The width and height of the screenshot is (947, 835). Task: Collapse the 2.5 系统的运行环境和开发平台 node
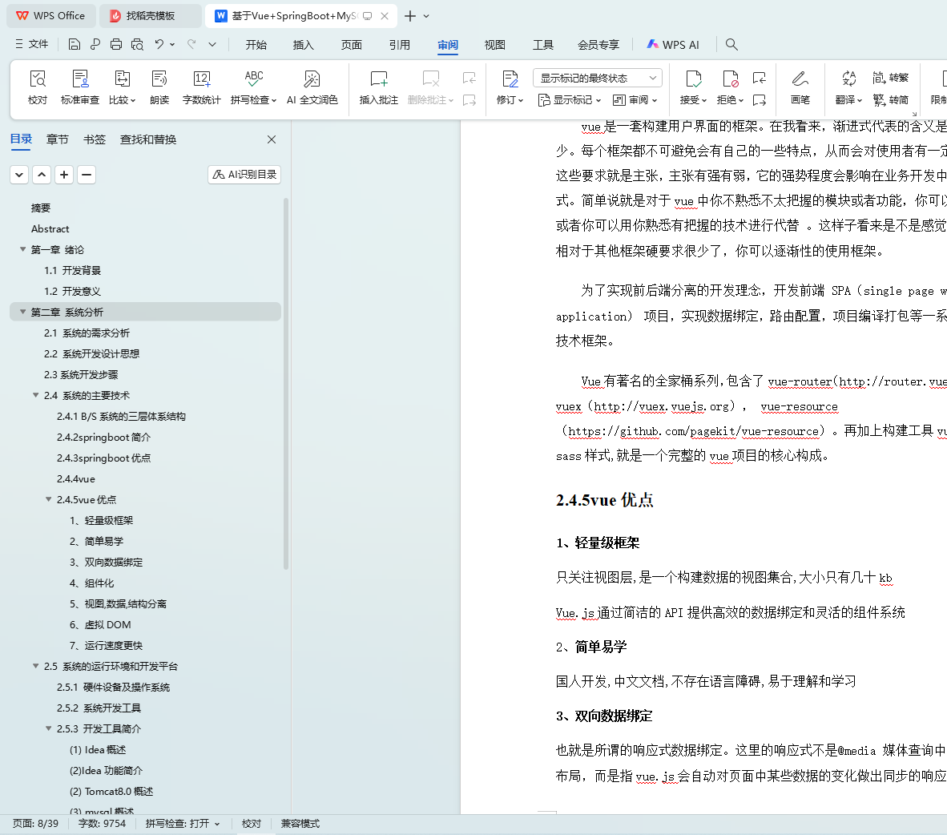35,667
